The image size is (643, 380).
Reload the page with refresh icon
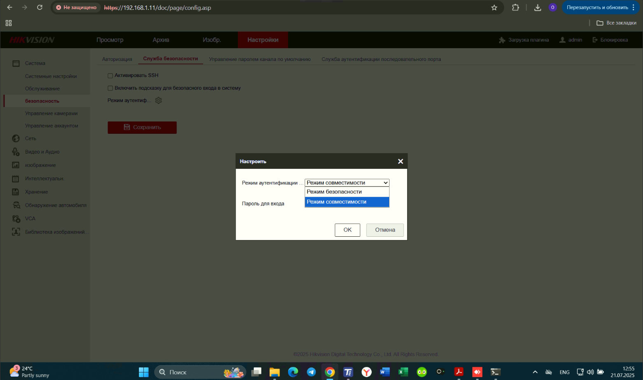click(40, 7)
